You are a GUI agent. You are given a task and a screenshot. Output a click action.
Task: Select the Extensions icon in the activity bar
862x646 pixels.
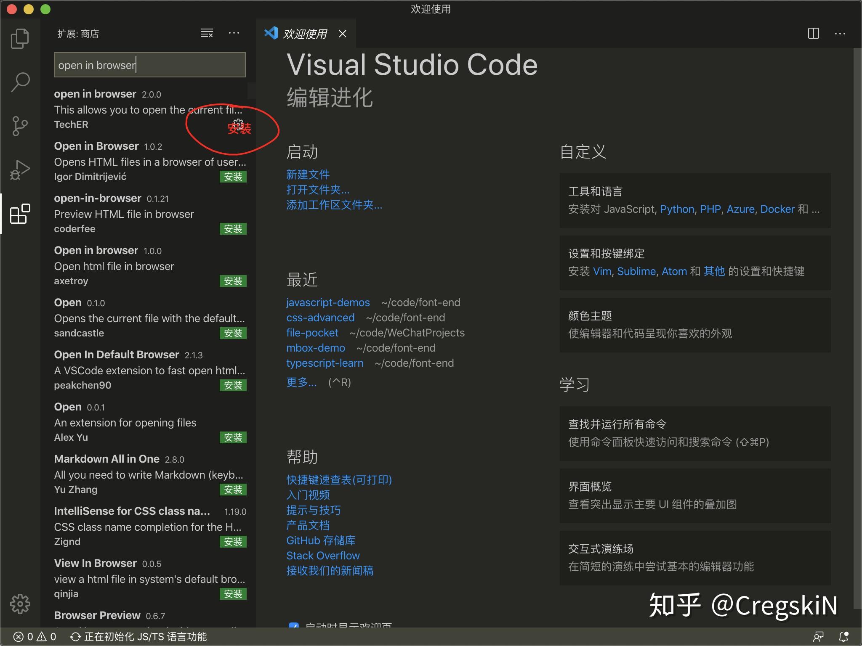click(x=20, y=214)
